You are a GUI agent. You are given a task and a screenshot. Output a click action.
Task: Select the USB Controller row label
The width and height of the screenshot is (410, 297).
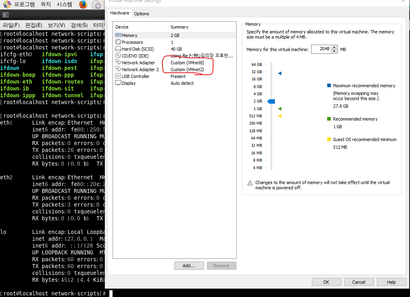[x=135, y=76]
